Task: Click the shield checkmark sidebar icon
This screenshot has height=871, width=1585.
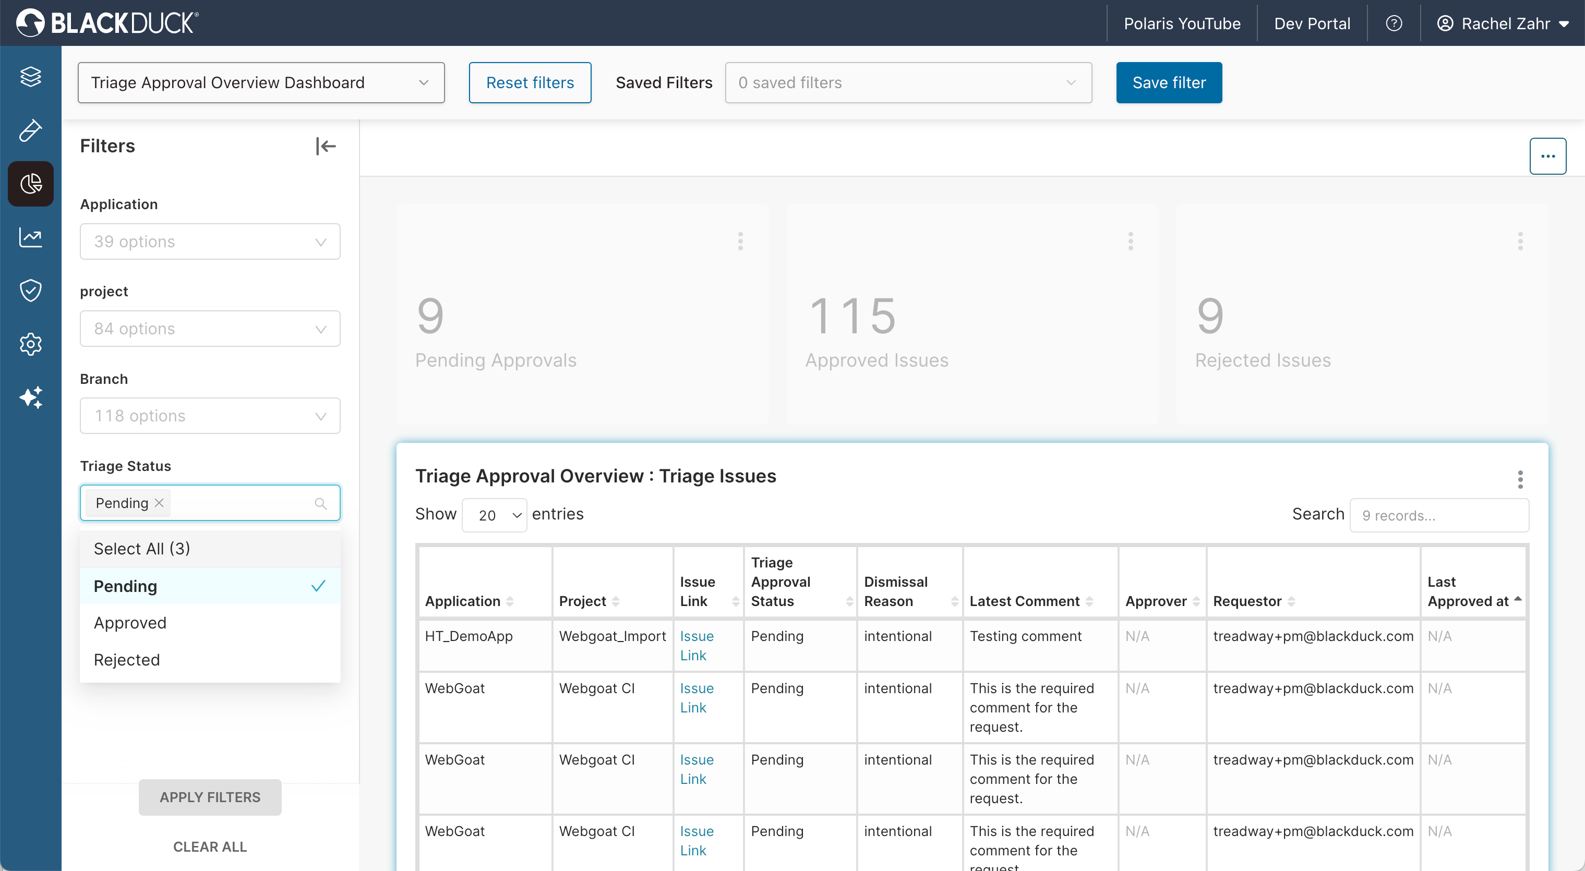Action: click(x=30, y=291)
